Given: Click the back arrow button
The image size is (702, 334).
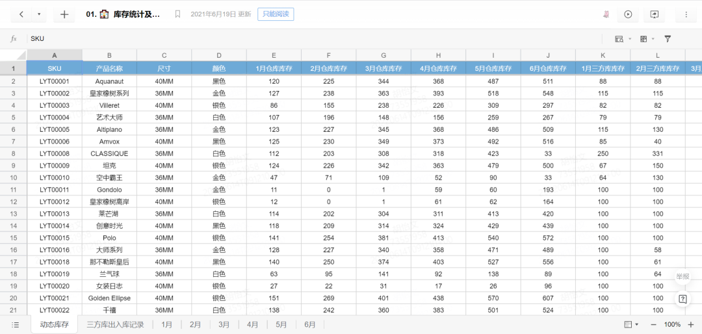Looking at the screenshot, I should 21,14.
